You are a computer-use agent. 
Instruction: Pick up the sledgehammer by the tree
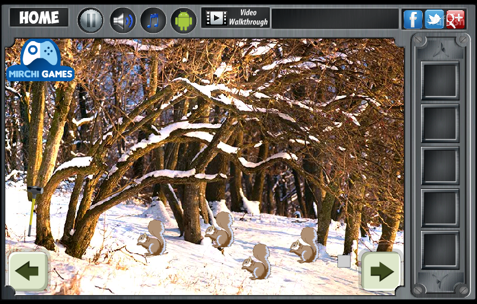point(33,211)
